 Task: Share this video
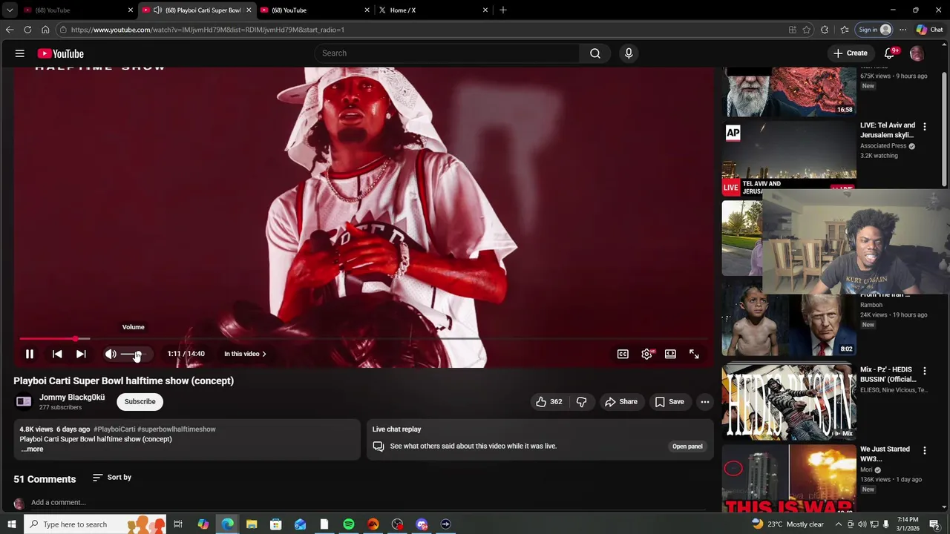[x=621, y=402]
